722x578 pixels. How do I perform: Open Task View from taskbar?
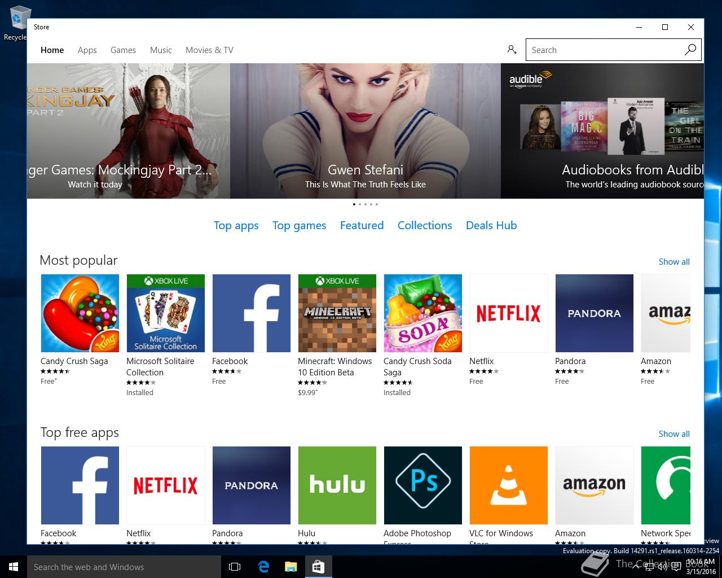(235, 567)
